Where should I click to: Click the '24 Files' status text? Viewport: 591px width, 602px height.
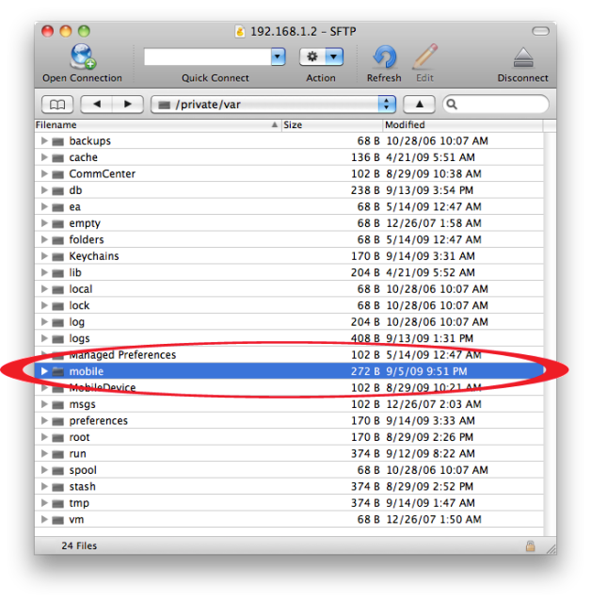79,545
